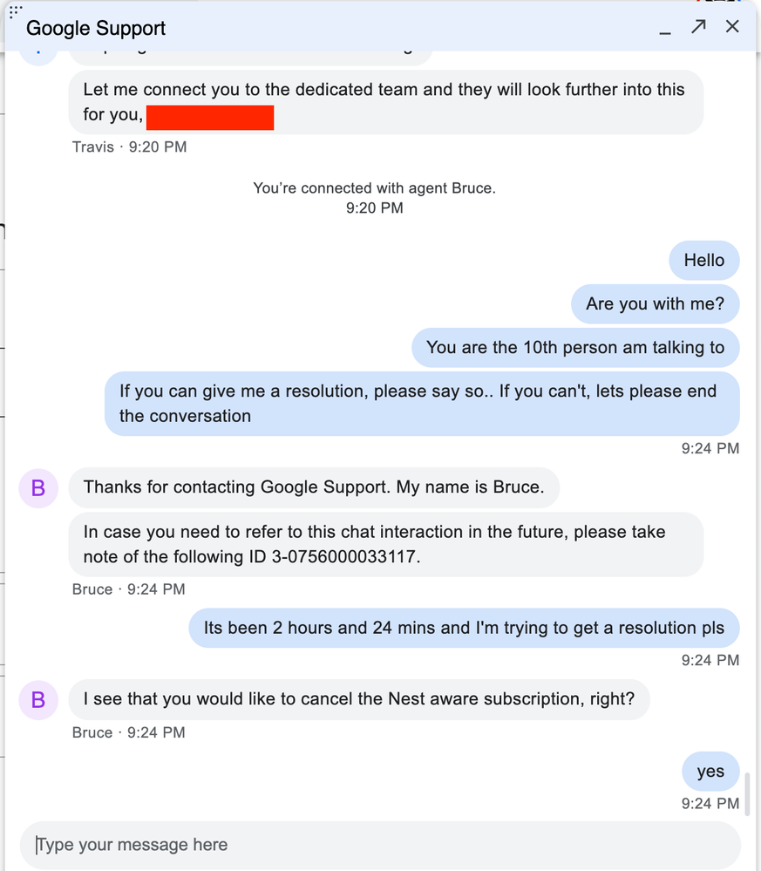
Task: Close the Google Support chat
Action: (x=732, y=27)
